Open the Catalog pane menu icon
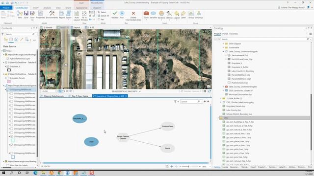 coord(311,34)
